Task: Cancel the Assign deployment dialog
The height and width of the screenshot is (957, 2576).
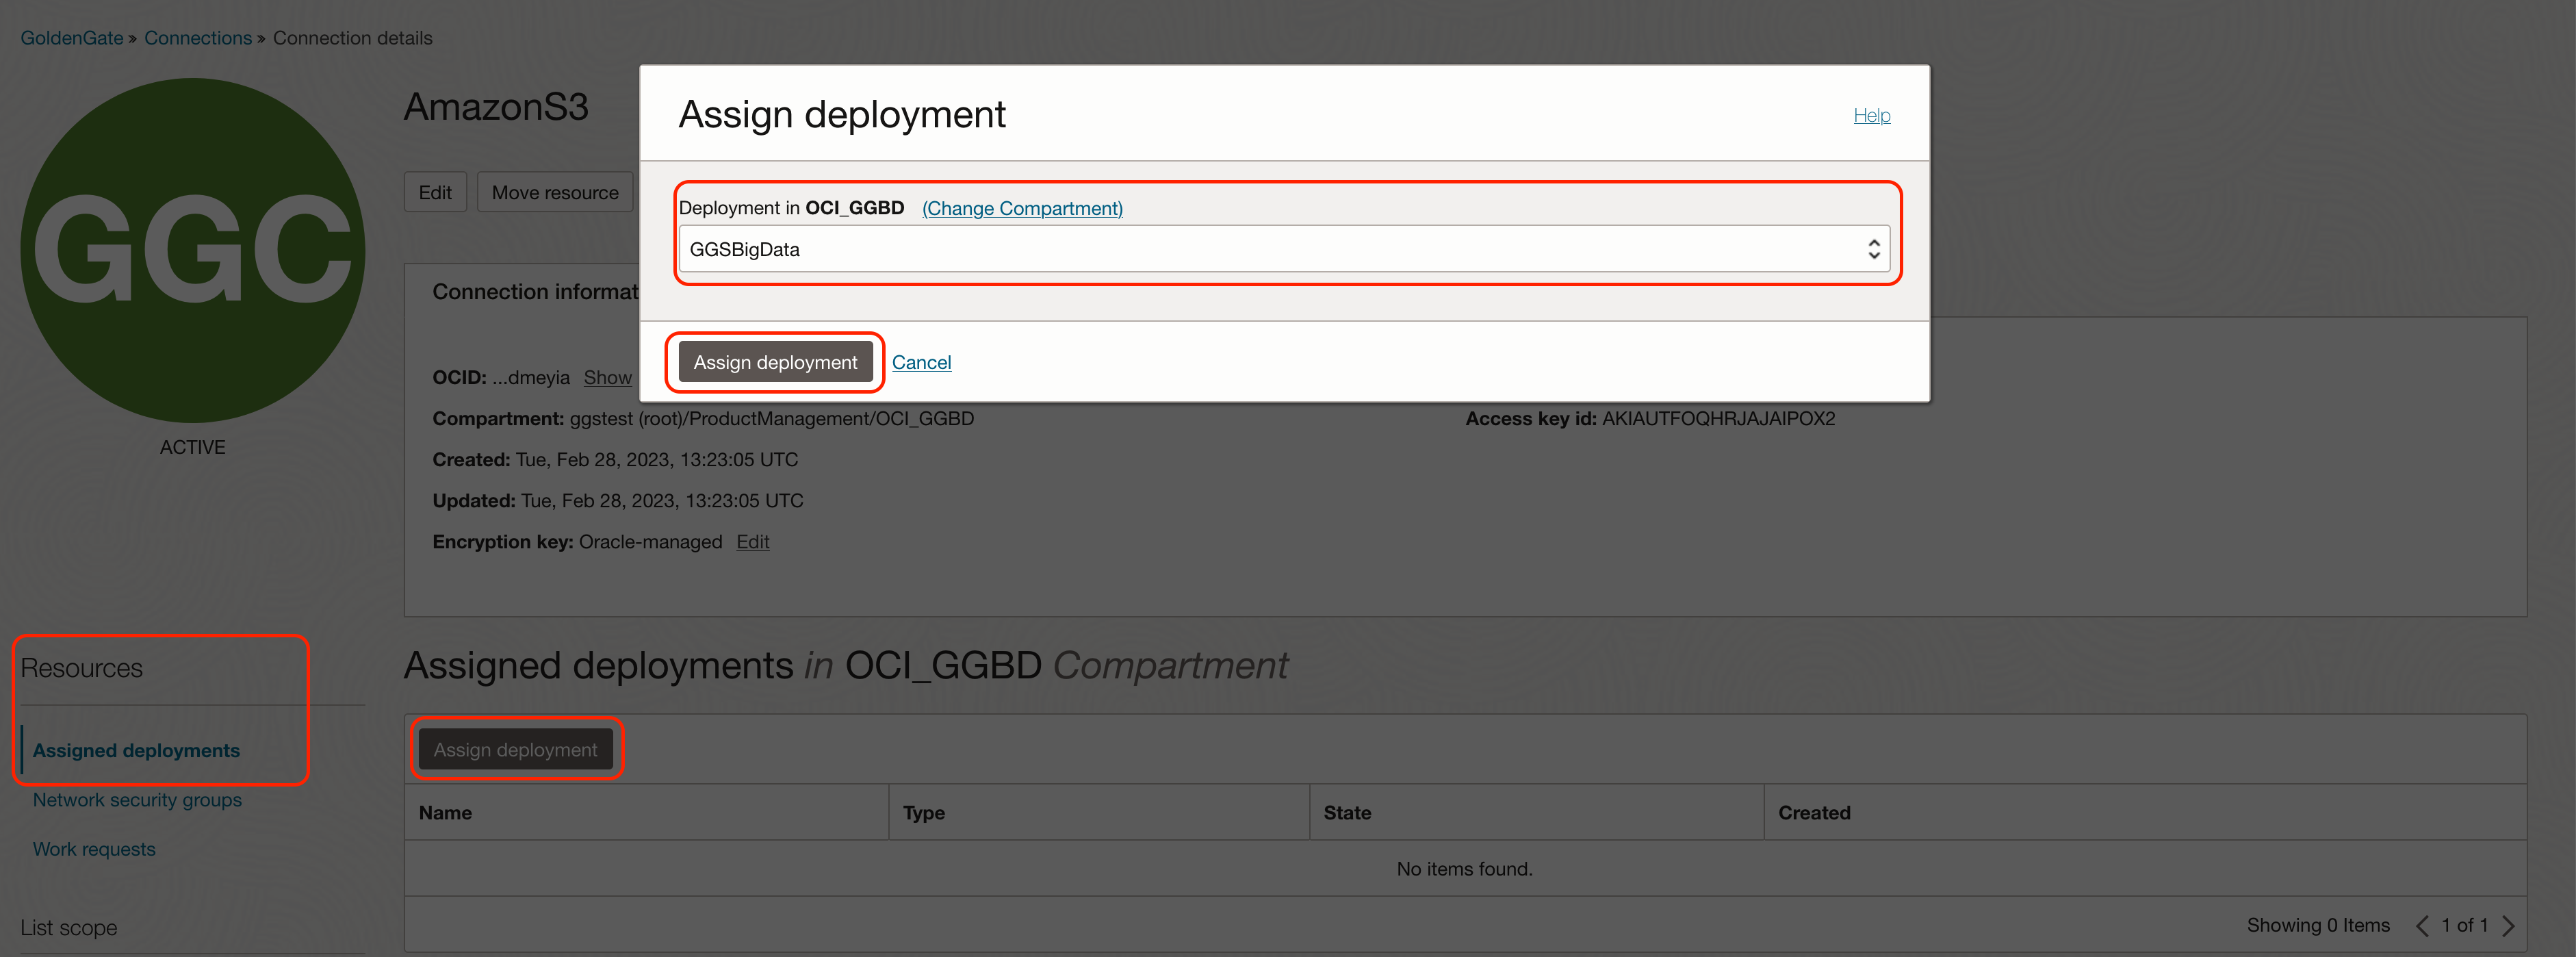Action: pos(921,362)
